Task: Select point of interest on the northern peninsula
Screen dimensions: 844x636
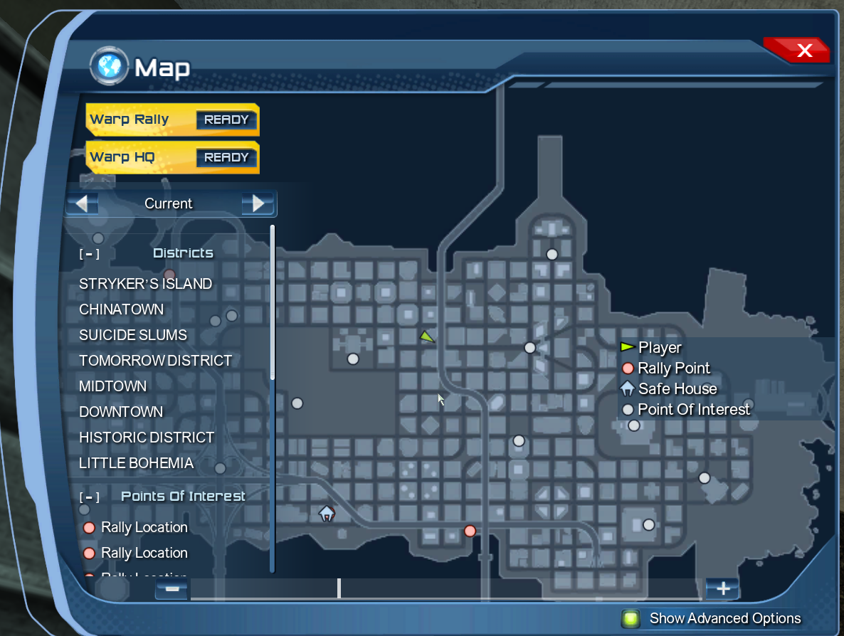Action: tap(552, 255)
